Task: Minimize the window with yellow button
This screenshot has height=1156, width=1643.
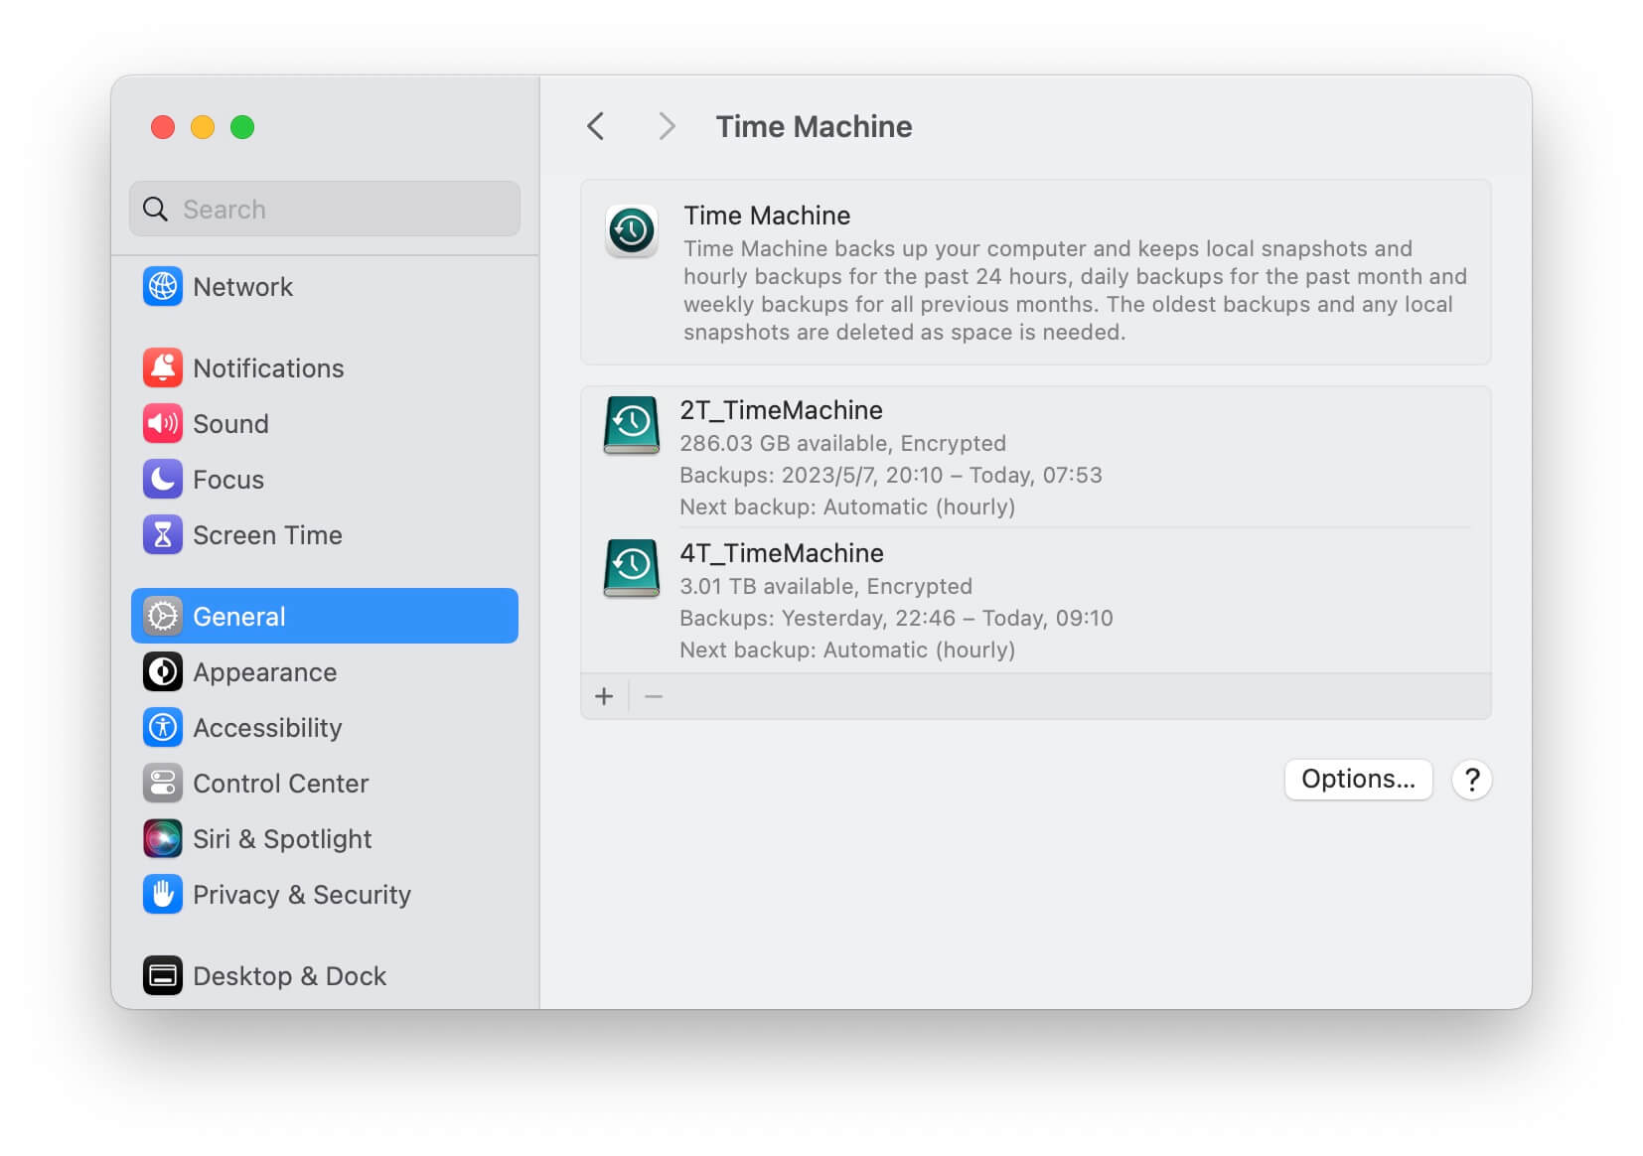Action: 203,127
